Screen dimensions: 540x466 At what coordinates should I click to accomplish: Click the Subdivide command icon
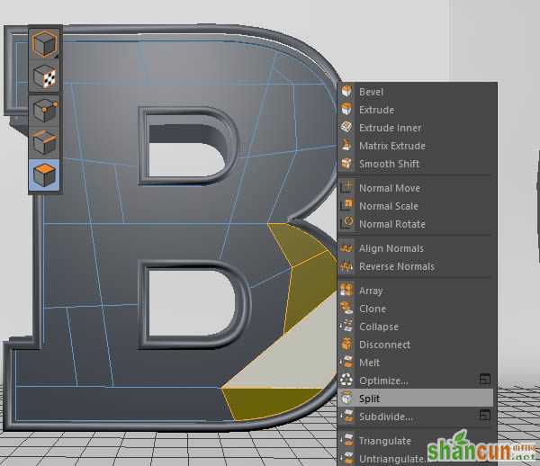(346, 416)
